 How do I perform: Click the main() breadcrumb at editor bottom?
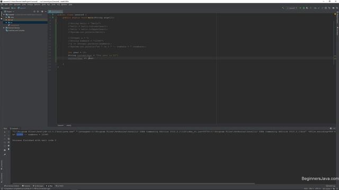[x=69, y=126]
